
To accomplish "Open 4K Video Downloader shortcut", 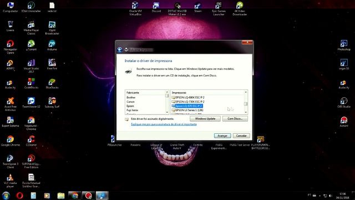I will click(240, 8).
